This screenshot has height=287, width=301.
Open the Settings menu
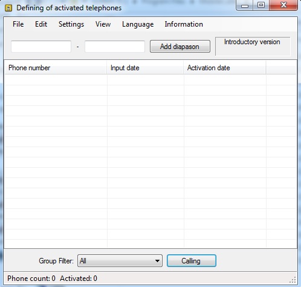[x=71, y=24]
